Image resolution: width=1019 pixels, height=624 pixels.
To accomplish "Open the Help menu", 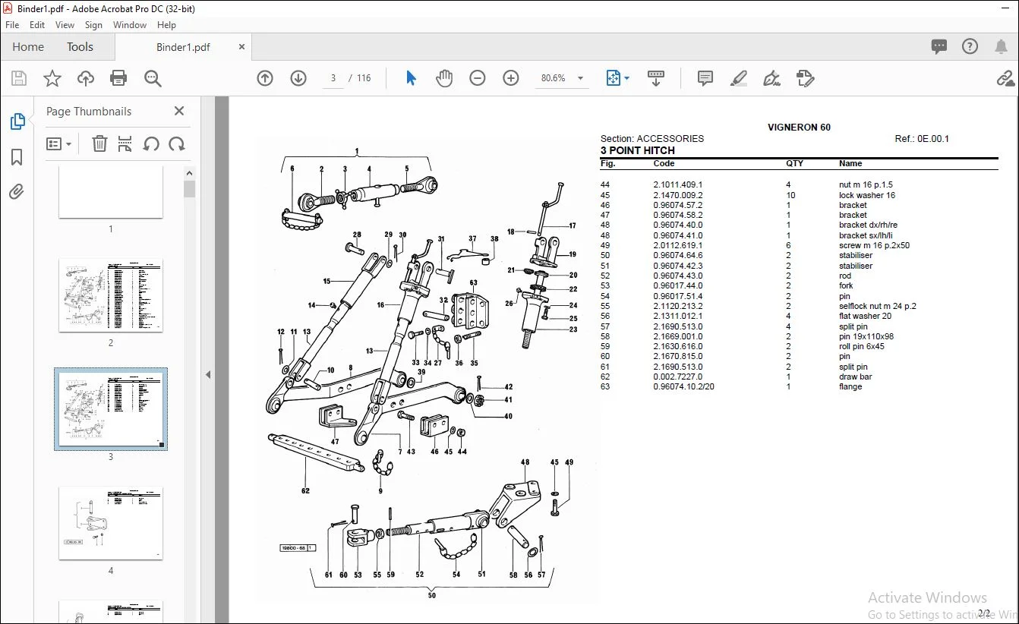I will [x=167, y=25].
